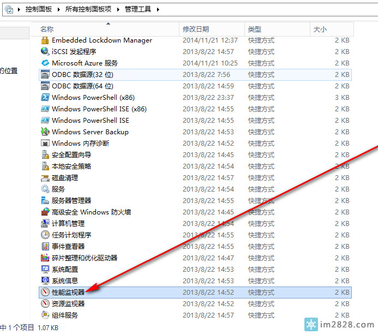Select the 性能监视器 gauge icon
Viewport: 378px width, 334px height.
click(x=45, y=293)
